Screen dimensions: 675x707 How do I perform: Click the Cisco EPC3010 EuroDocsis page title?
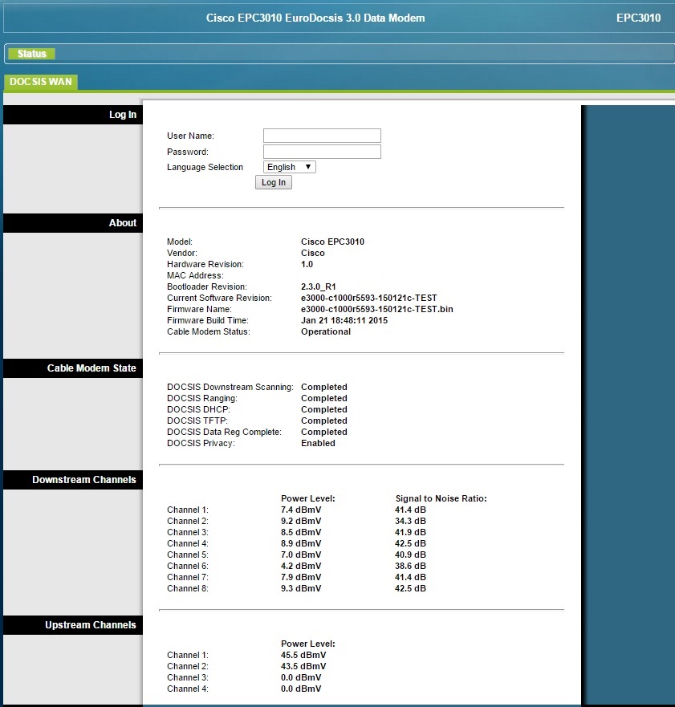[x=315, y=18]
